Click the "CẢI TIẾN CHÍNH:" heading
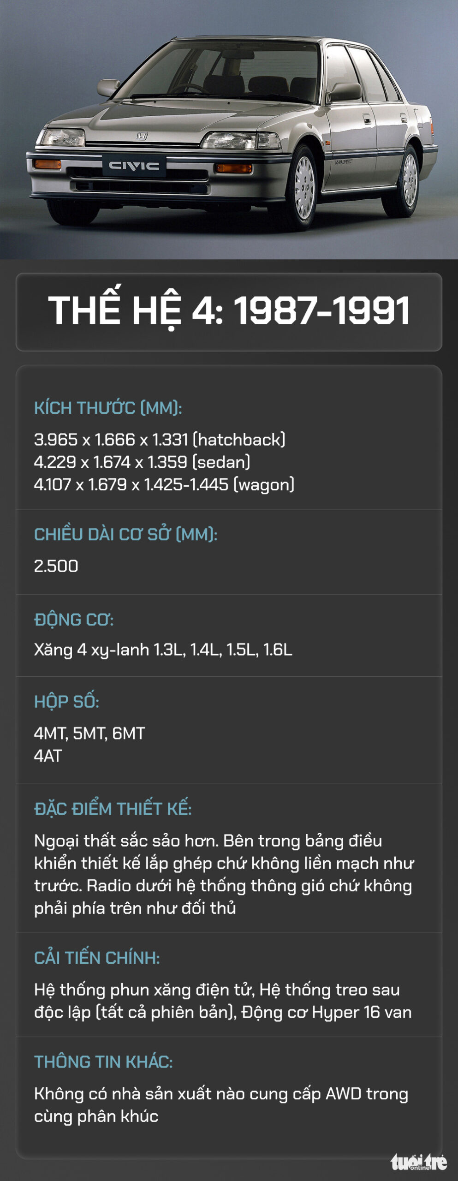The image size is (458, 1181). click(97, 958)
